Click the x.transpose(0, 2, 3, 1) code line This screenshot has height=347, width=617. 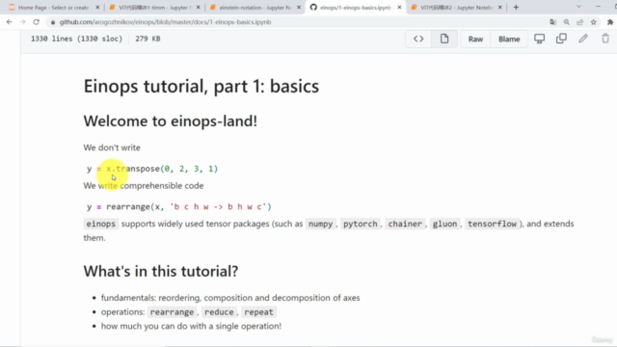[x=152, y=169]
